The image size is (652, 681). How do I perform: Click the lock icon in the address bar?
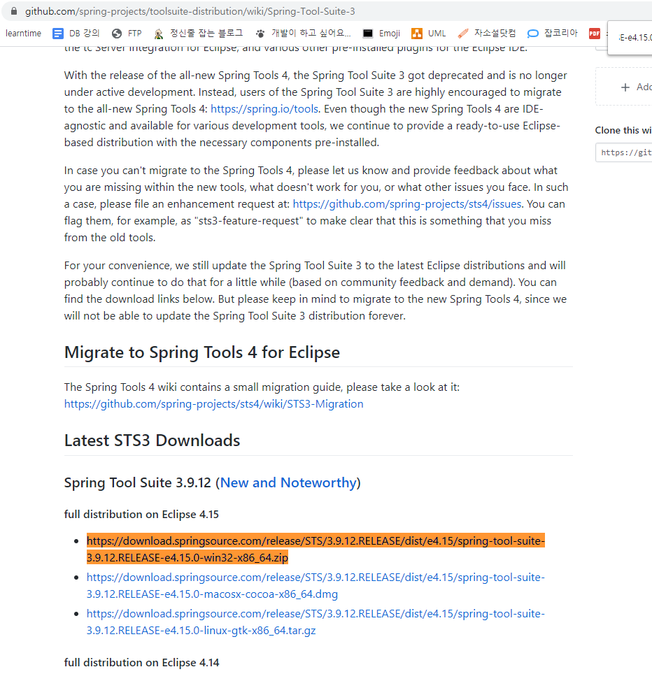click(14, 11)
